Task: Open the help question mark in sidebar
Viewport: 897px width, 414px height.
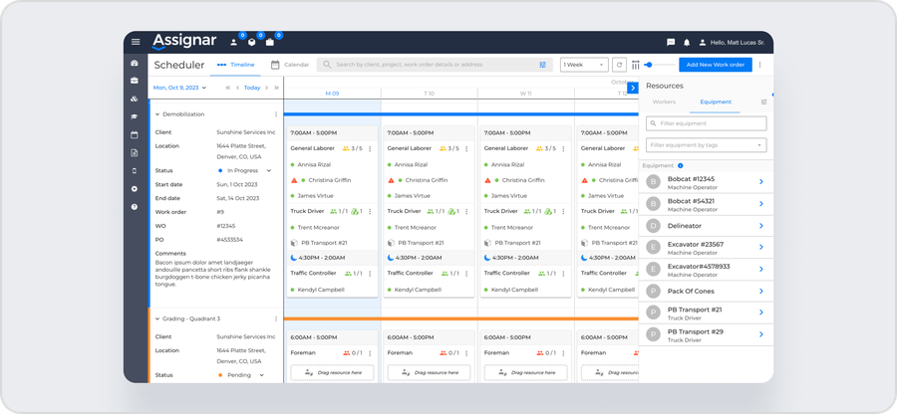Action: [135, 207]
